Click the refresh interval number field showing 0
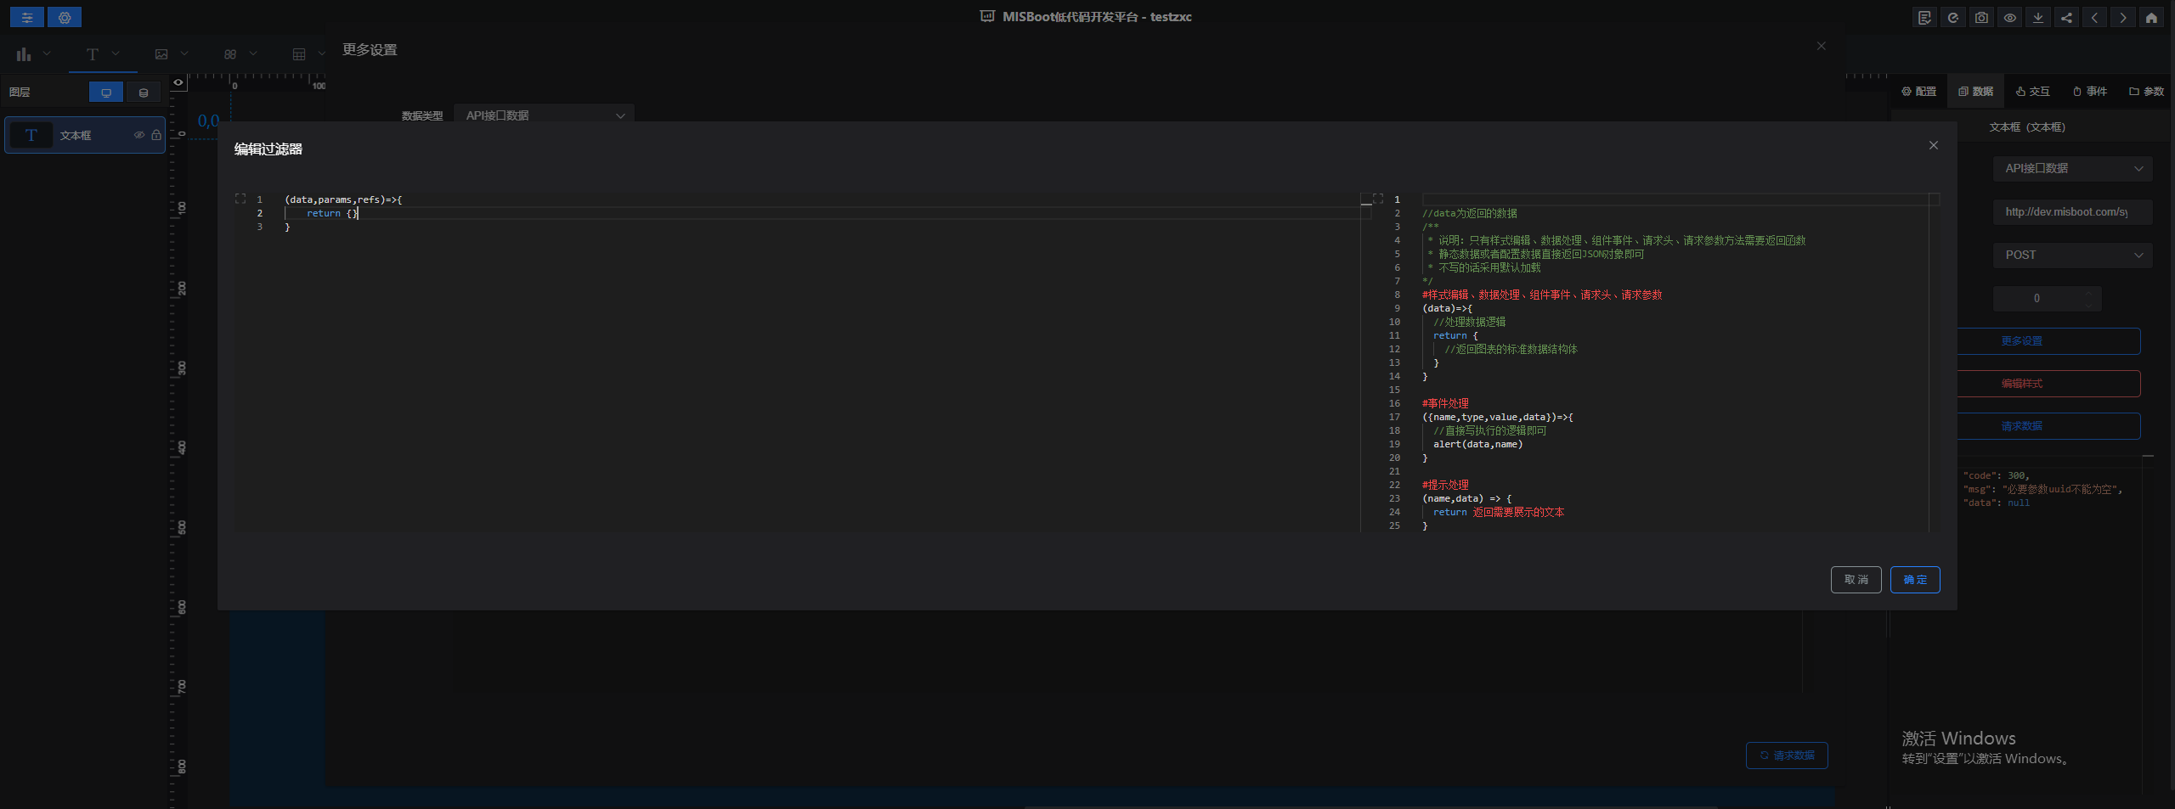This screenshot has height=809, width=2175. coord(2048,299)
